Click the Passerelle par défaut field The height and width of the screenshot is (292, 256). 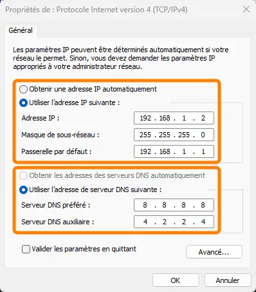click(x=174, y=151)
